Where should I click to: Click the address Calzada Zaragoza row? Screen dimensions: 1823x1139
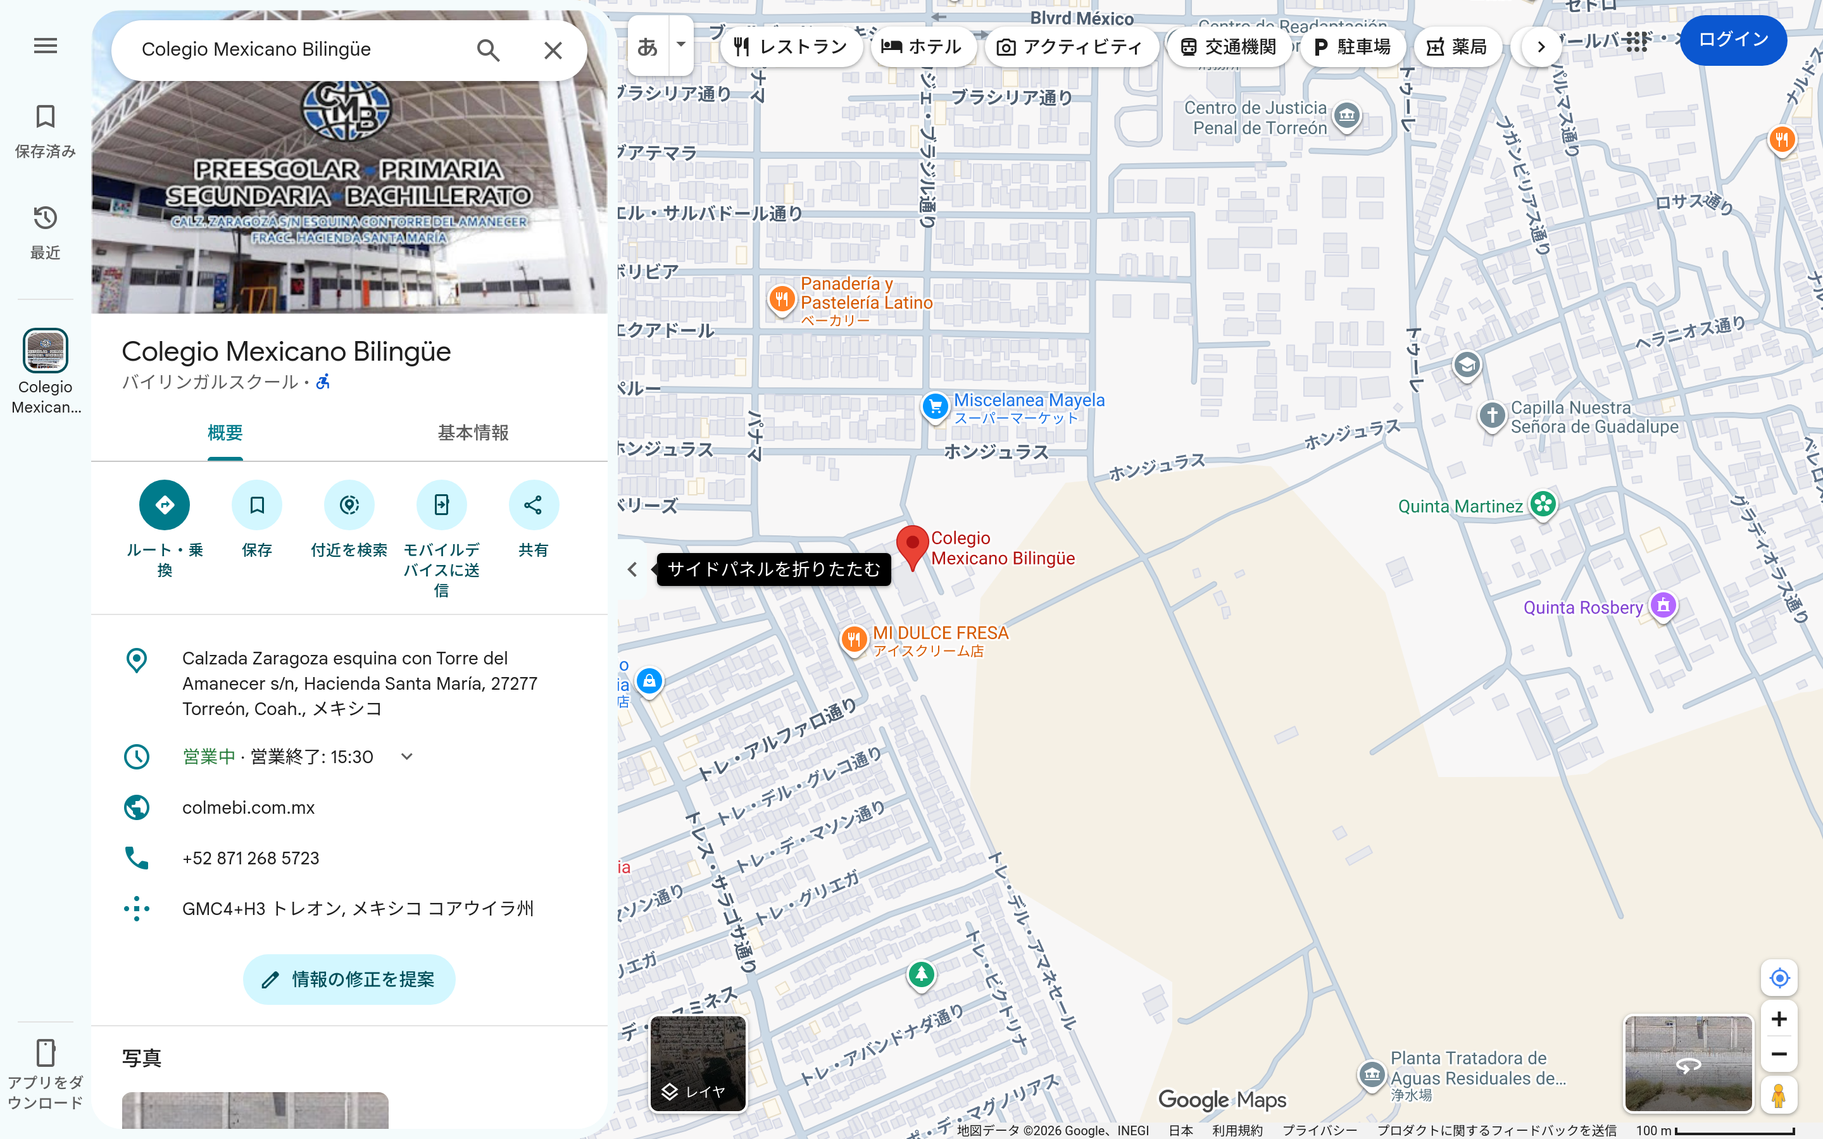coord(349,683)
